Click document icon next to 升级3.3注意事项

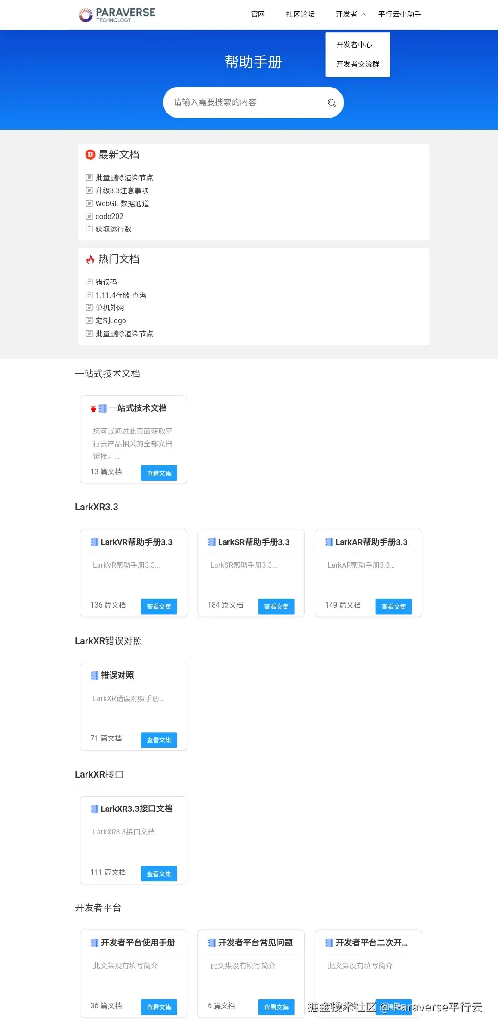89,190
